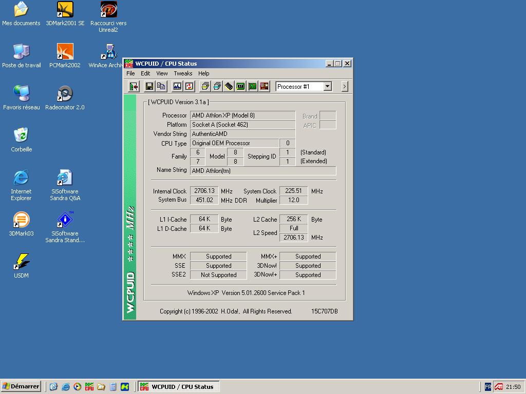Click the L2 Cache value "256 K"
526x394 pixels.
pyautogui.click(x=293, y=219)
